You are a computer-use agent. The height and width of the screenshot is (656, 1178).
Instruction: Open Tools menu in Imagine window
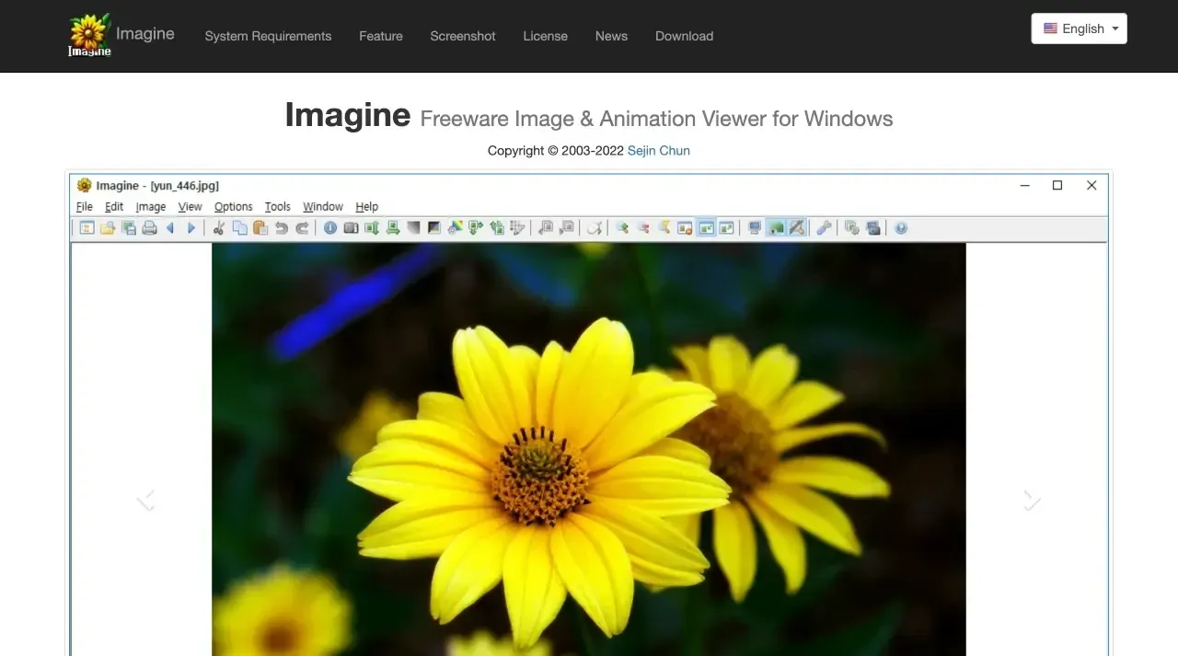[278, 207]
